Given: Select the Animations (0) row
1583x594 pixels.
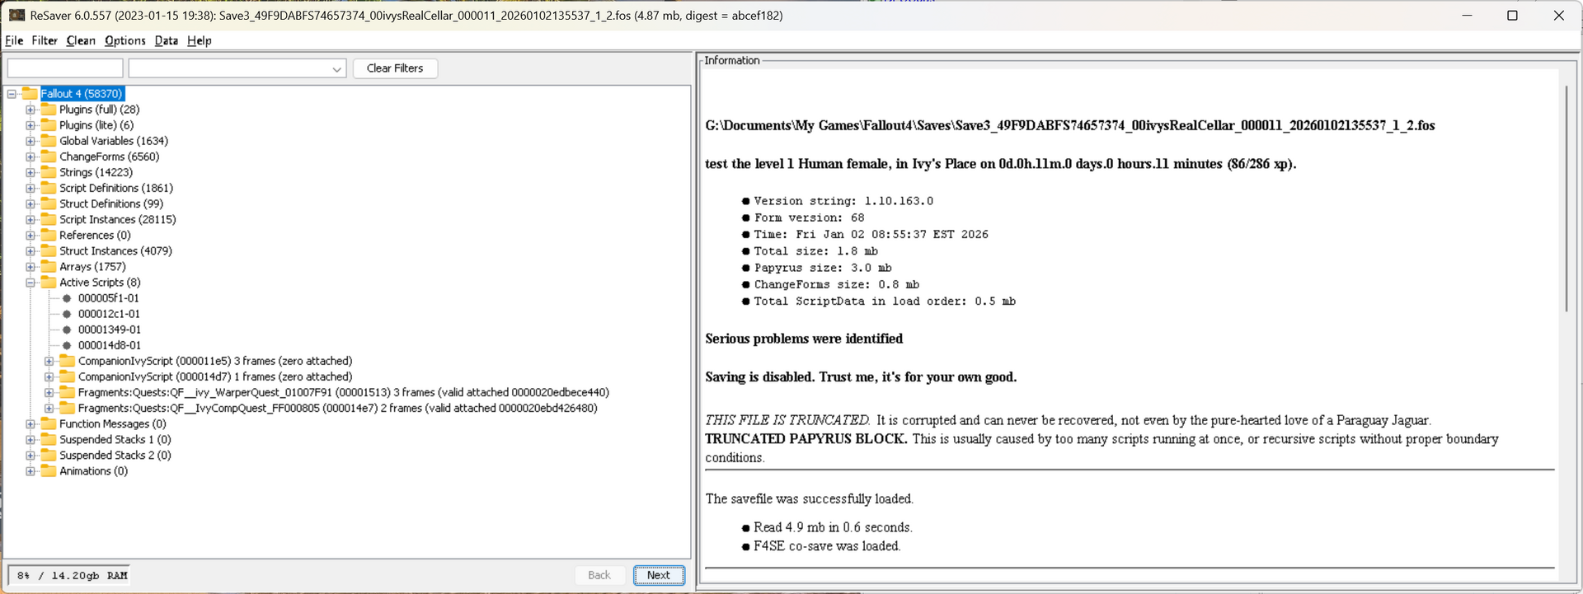Looking at the screenshot, I should click(x=93, y=470).
